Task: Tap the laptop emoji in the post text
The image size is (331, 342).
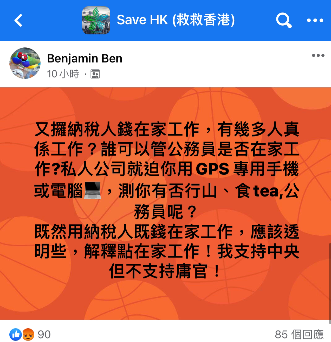Action: [93, 191]
